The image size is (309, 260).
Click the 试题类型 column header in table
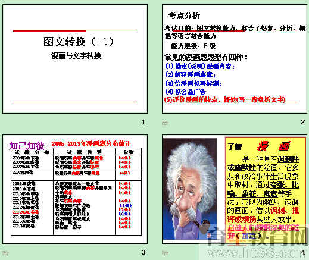pos(85,152)
